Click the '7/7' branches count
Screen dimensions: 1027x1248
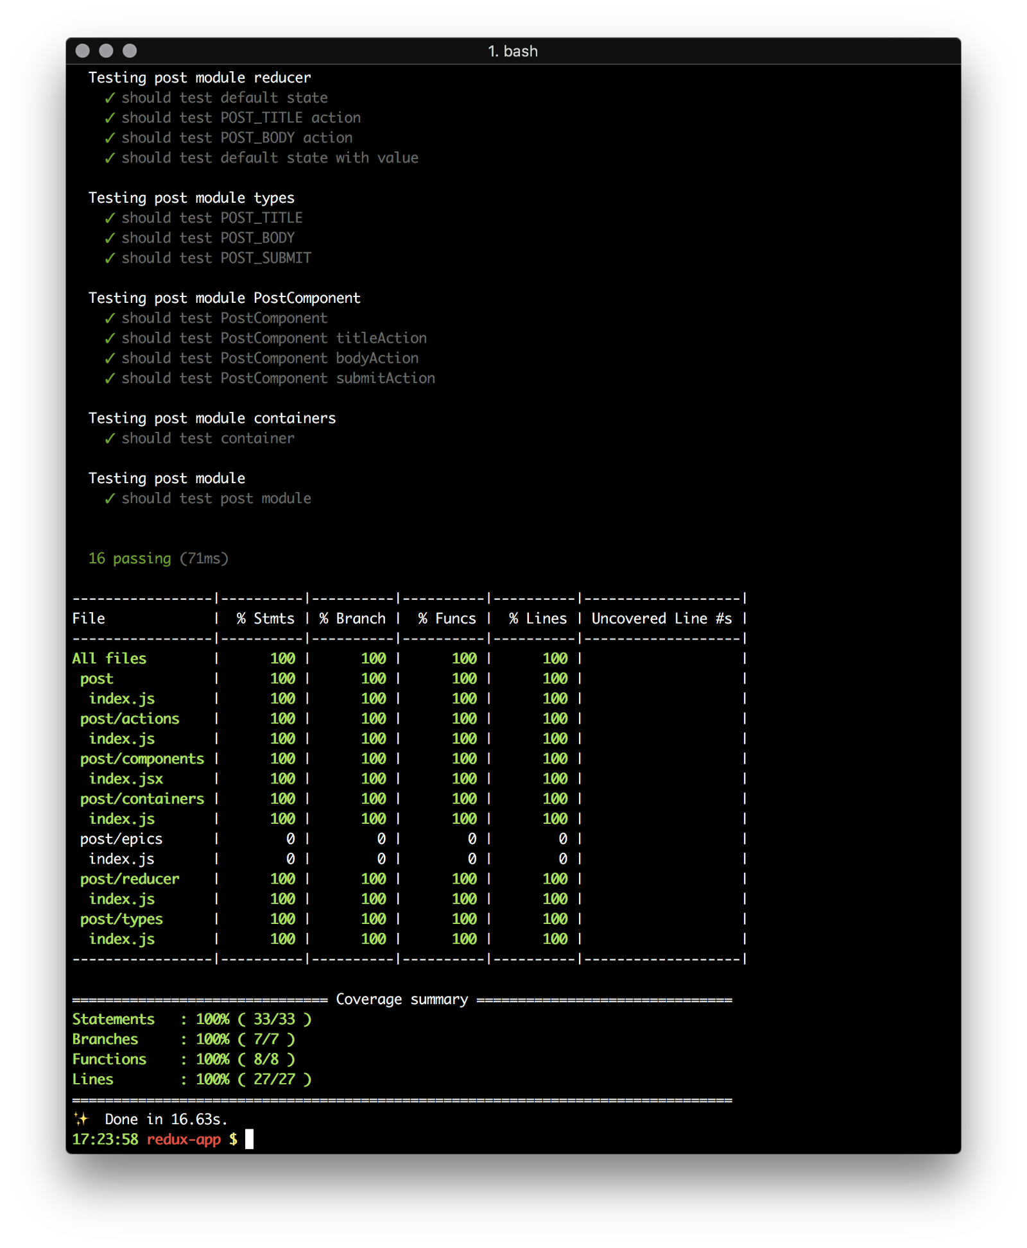266,1039
